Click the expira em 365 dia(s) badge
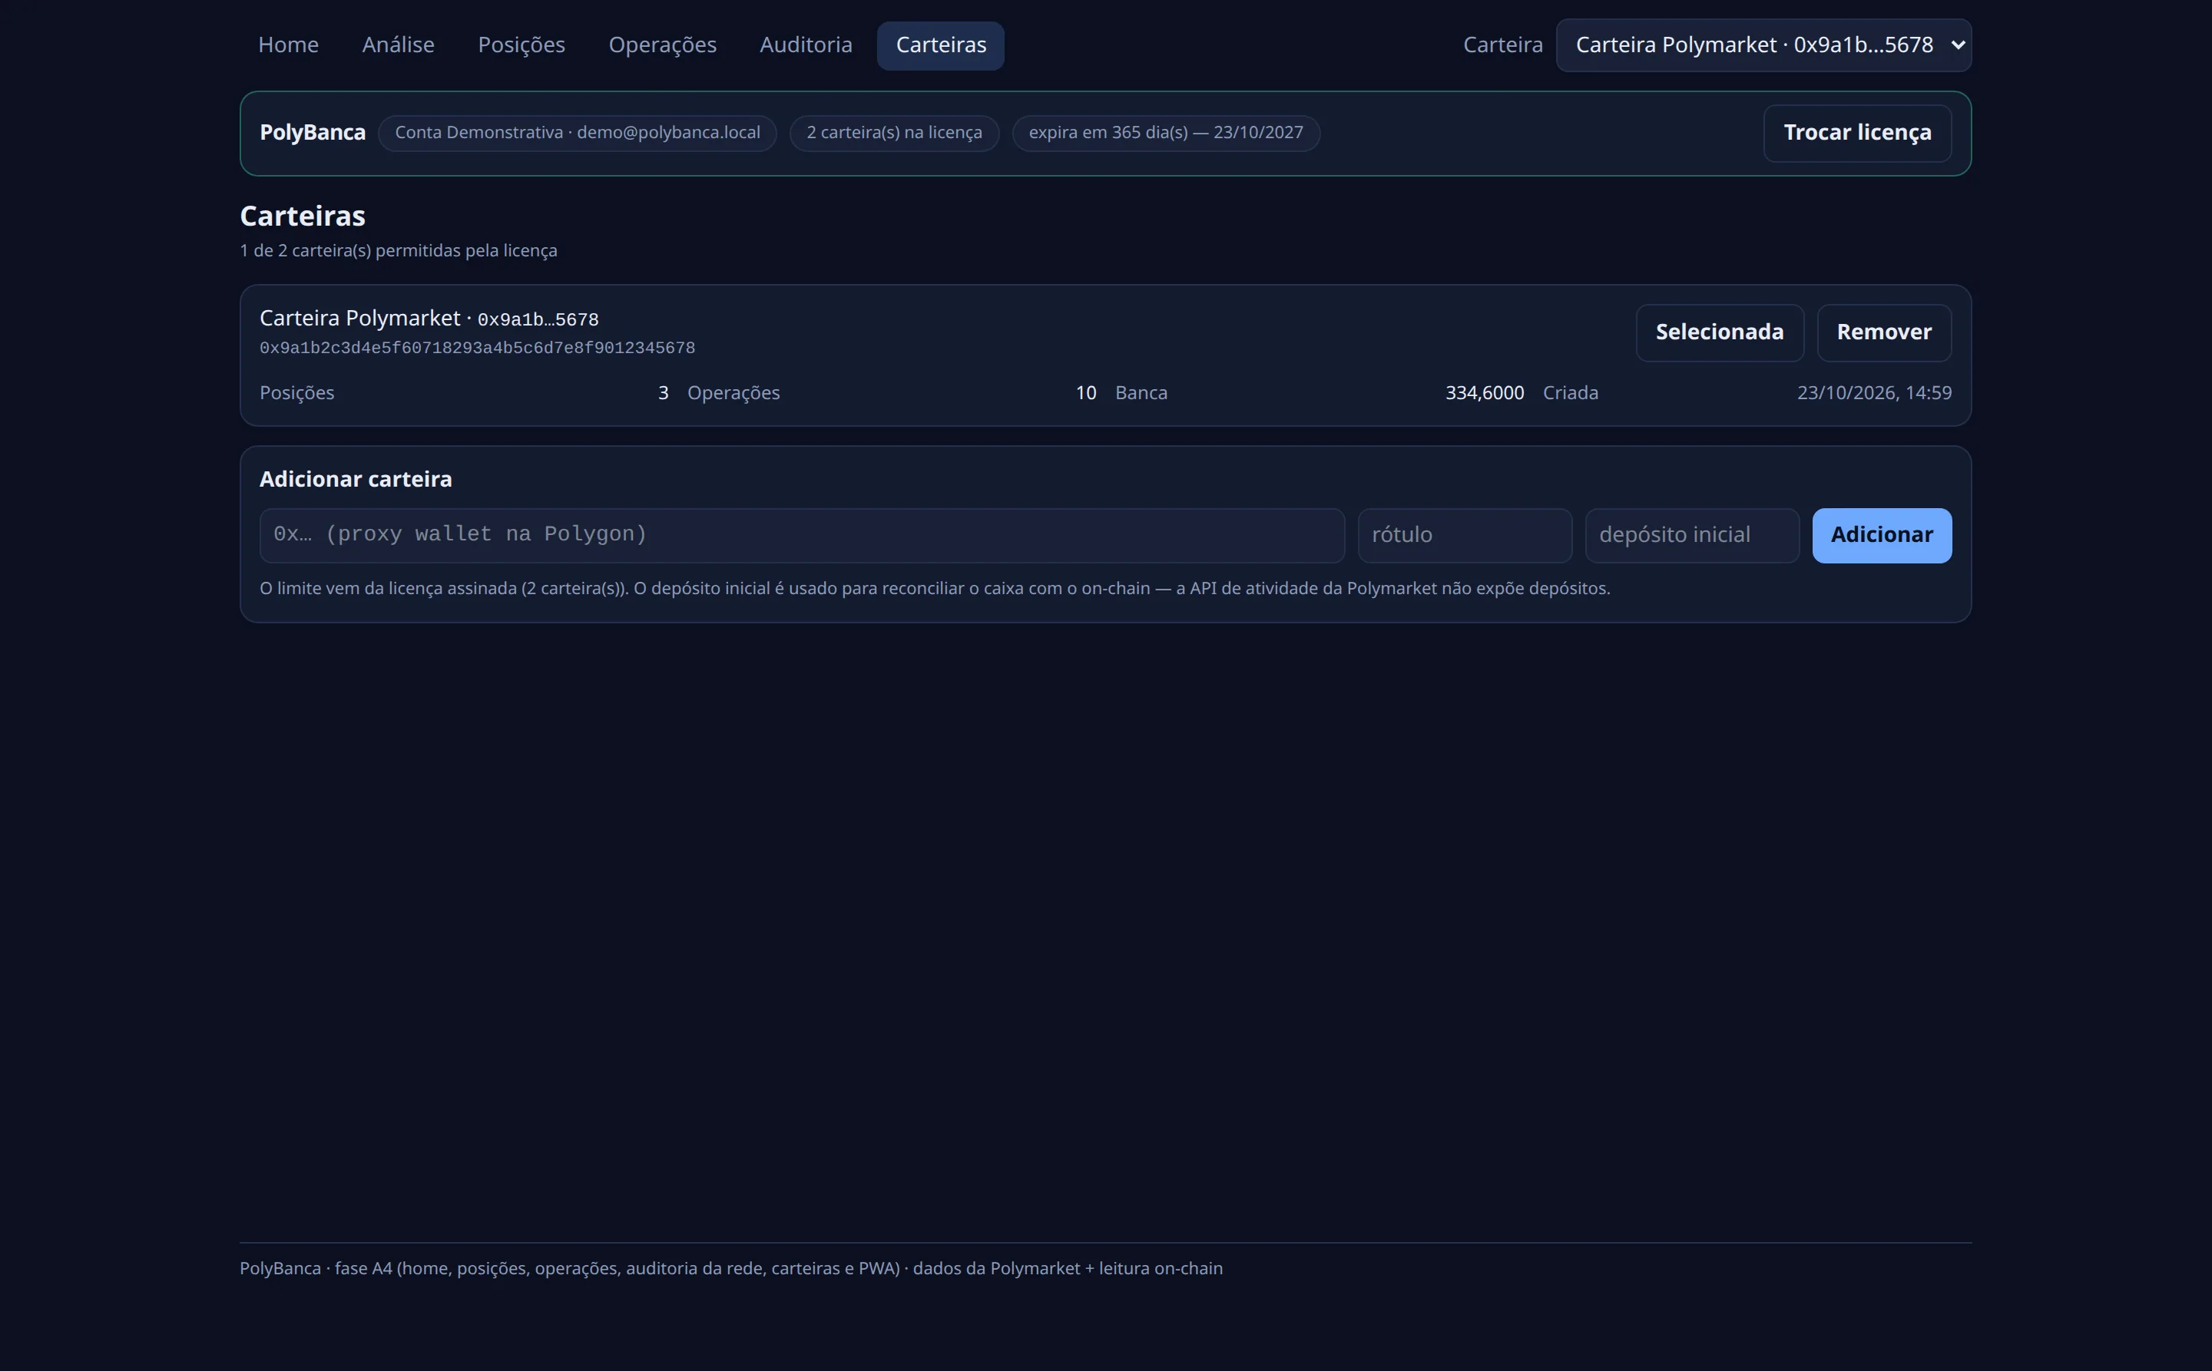The image size is (2212, 1371). (1165, 134)
